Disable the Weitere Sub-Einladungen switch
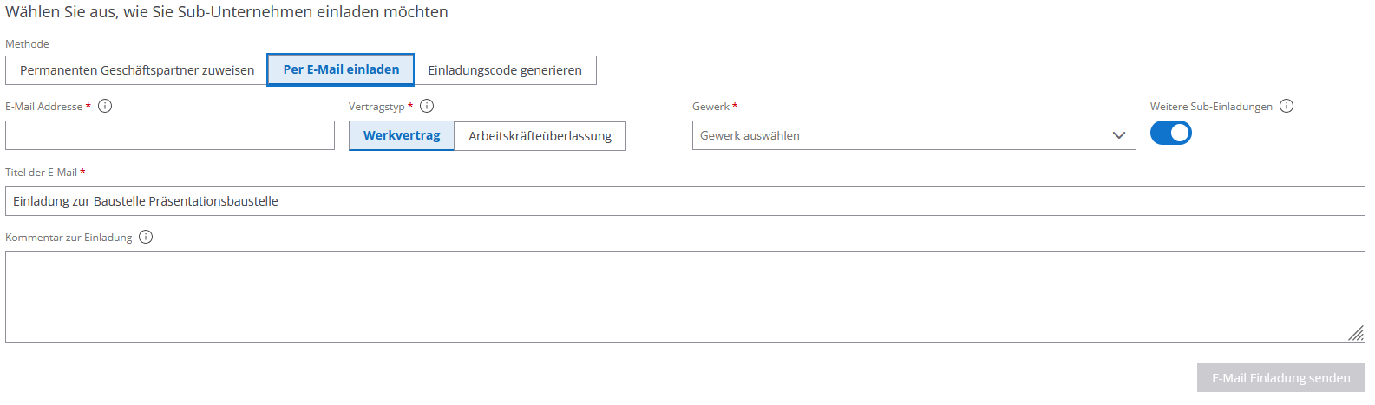 (x=1170, y=133)
